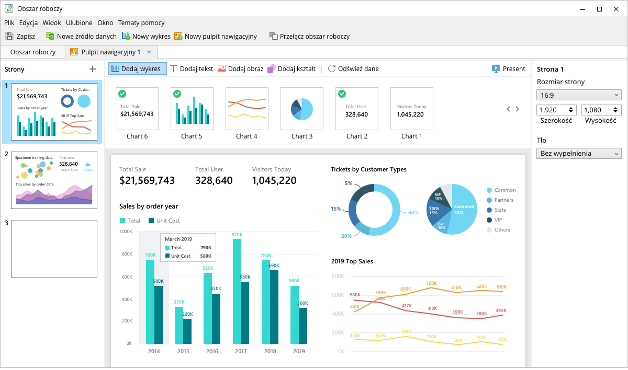The height and width of the screenshot is (370, 628).
Task: Click the Dodaj wykres button
Action: [138, 68]
